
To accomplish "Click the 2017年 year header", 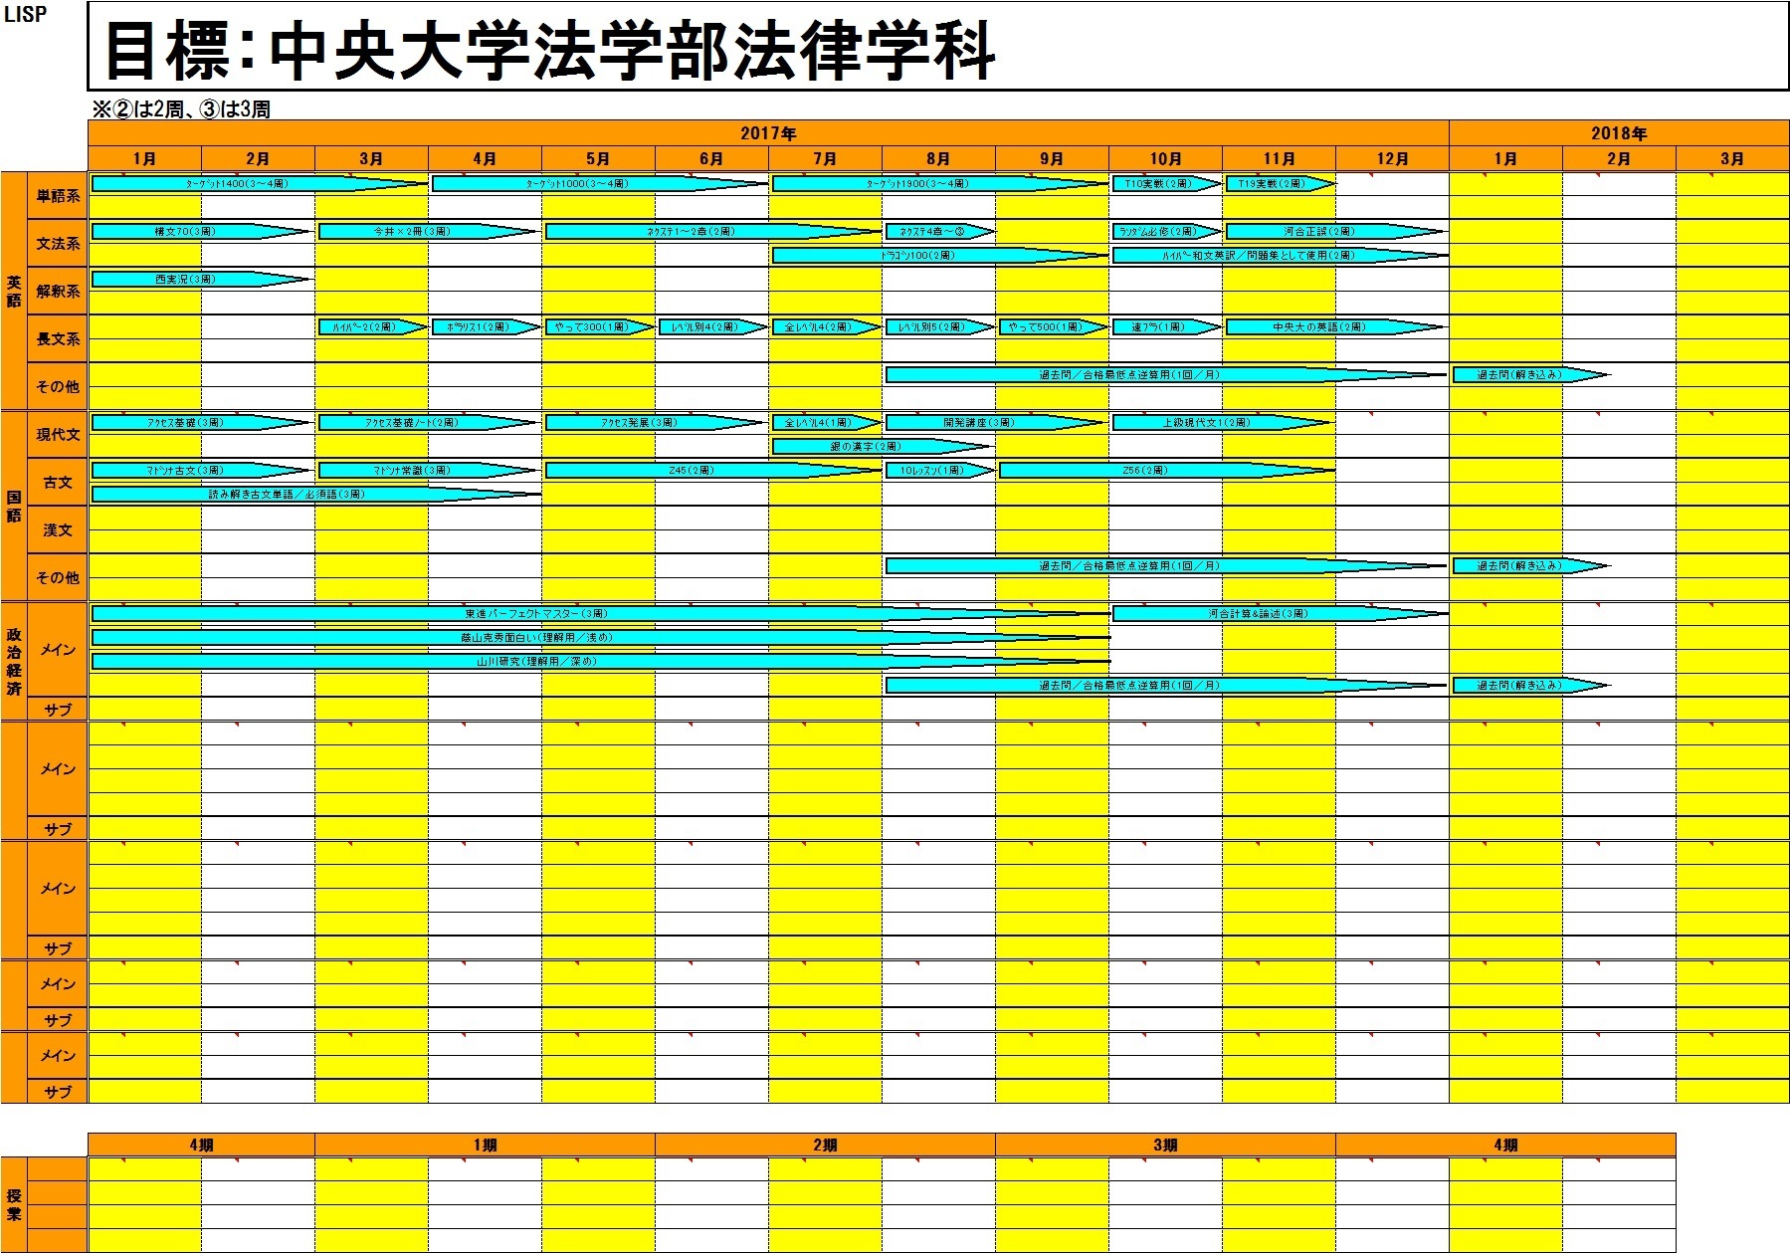I will coord(768,133).
